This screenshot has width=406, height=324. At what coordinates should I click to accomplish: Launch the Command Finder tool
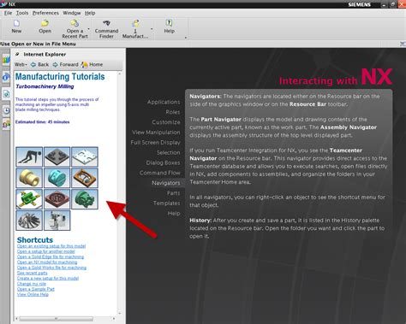click(106, 29)
